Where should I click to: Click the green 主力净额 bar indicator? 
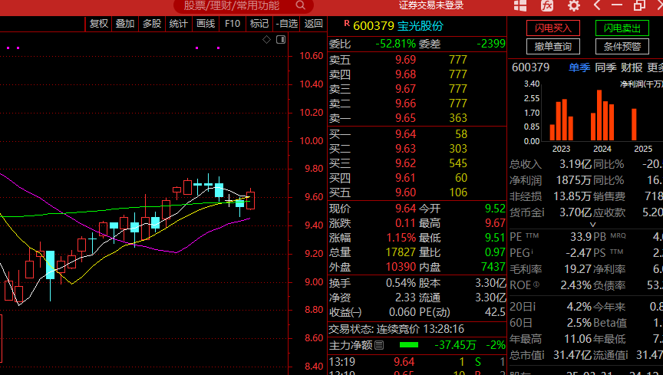point(409,345)
